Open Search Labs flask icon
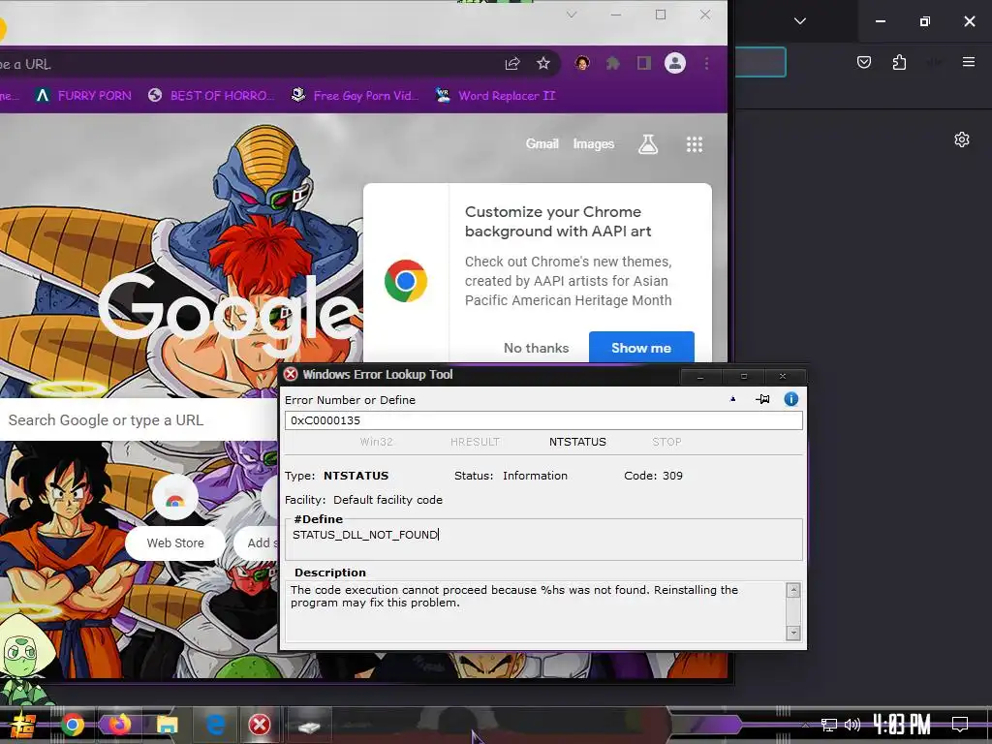 (648, 144)
